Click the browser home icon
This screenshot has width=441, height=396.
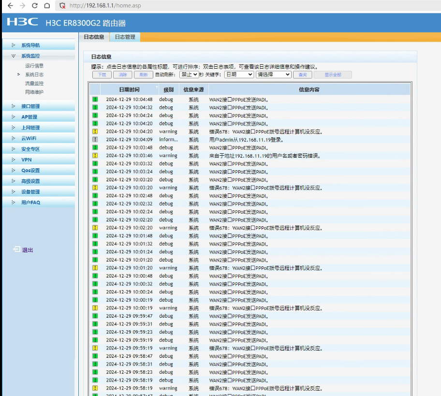[46, 6]
